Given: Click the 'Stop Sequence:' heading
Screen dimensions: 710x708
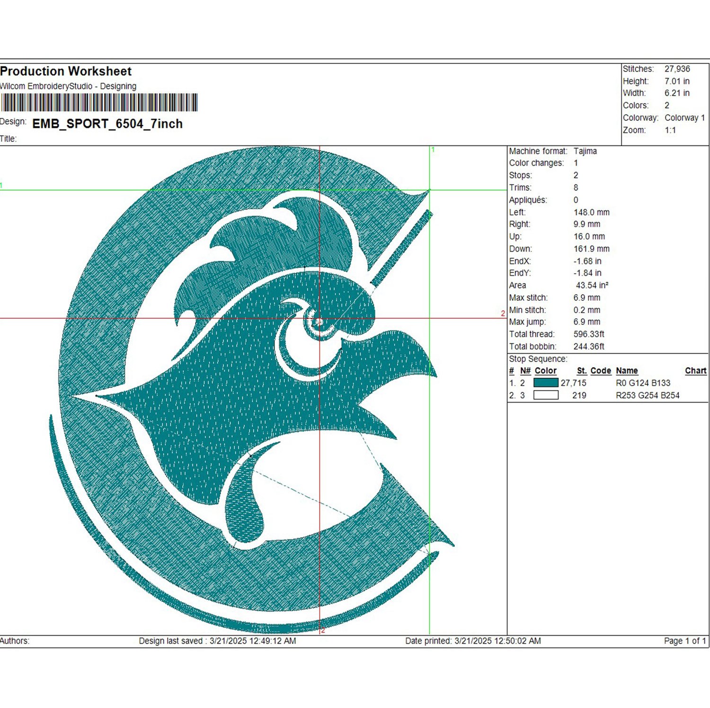Looking at the screenshot, I should click(538, 359).
